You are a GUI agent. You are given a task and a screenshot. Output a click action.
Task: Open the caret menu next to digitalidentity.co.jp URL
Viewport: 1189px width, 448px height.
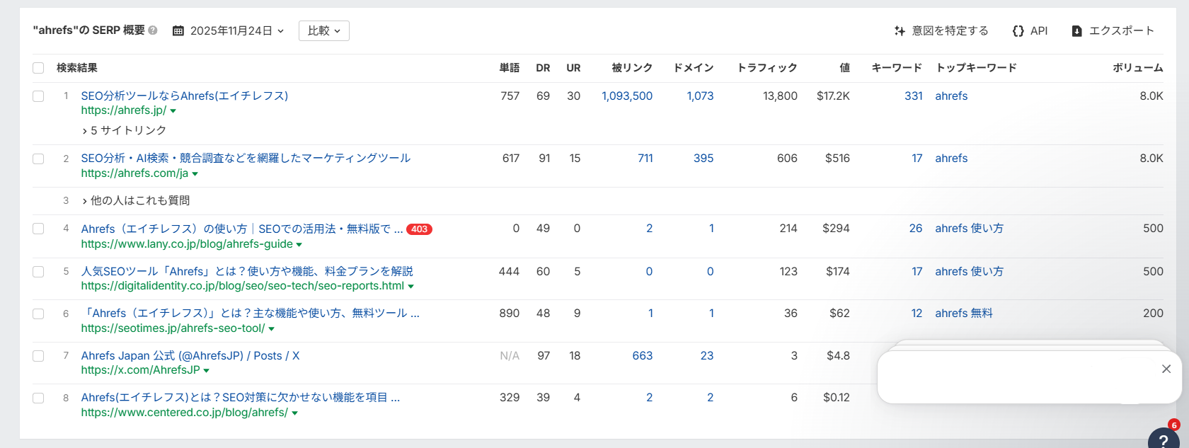[410, 287]
